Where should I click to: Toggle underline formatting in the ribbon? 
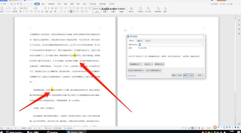27,12
